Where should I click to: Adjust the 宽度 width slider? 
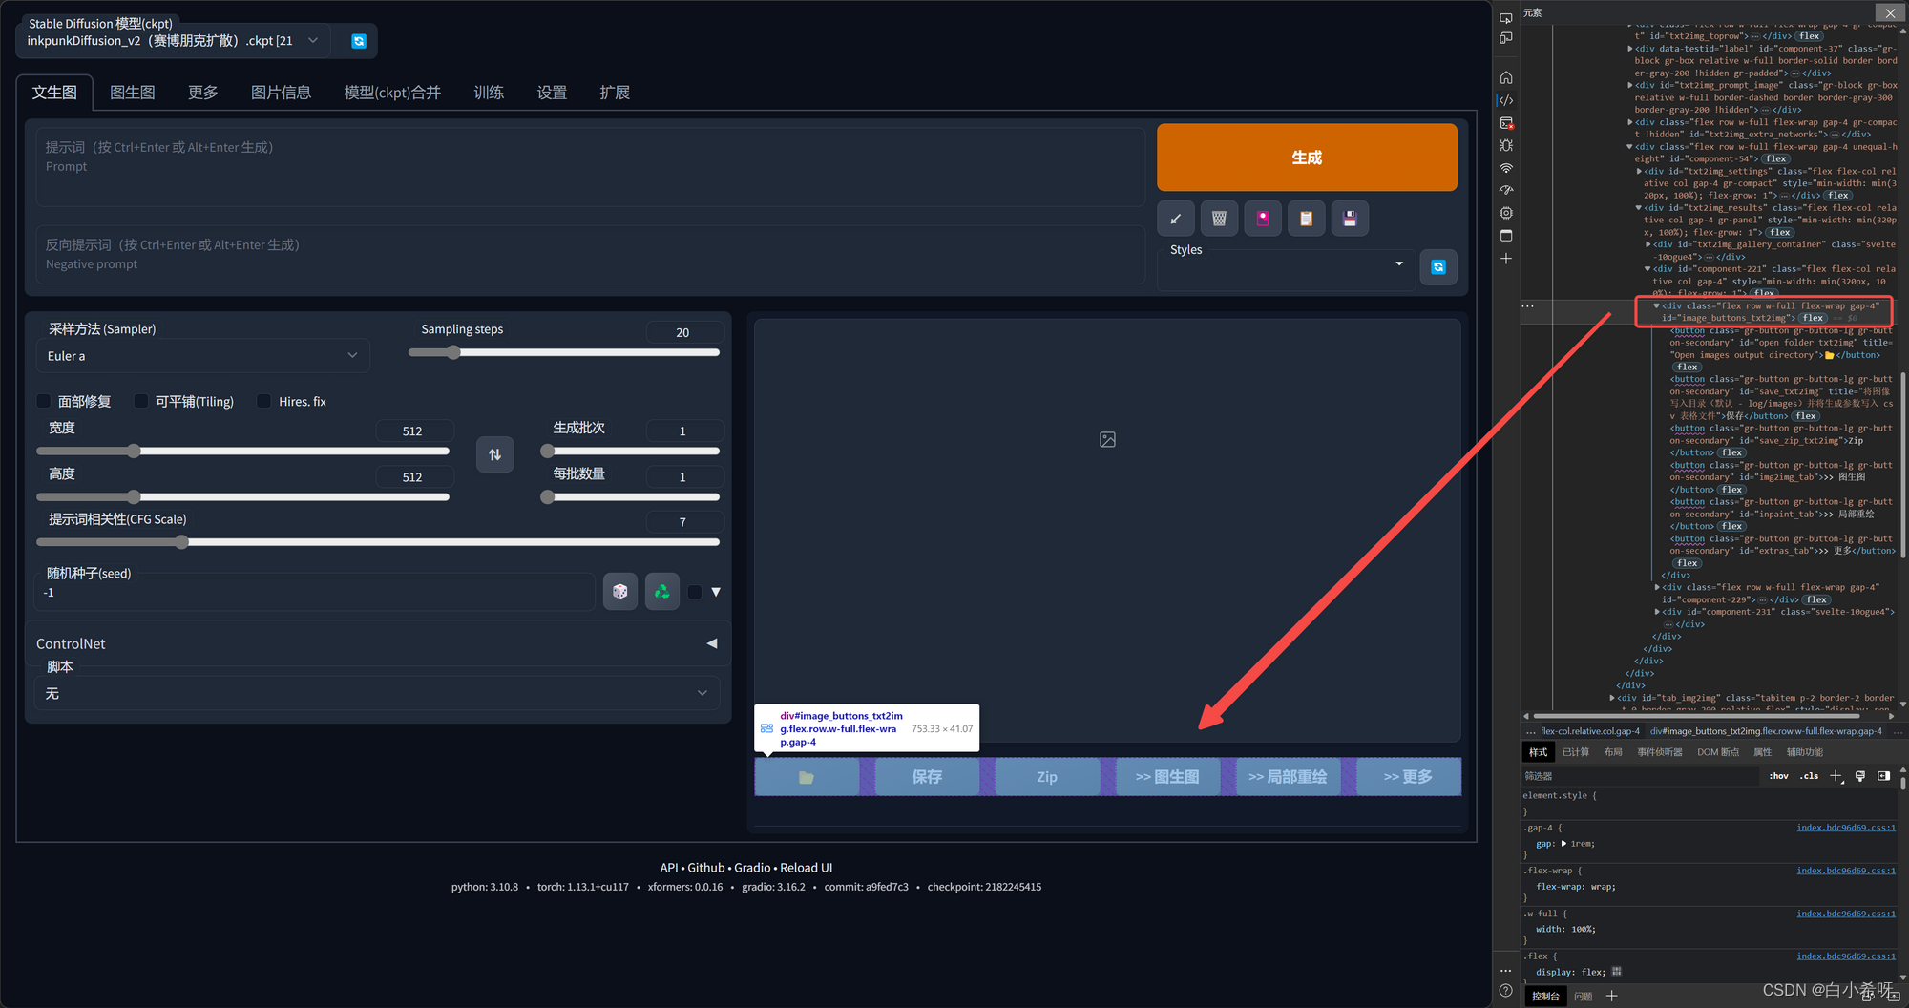pyautogui.click(x=242, y=451)
